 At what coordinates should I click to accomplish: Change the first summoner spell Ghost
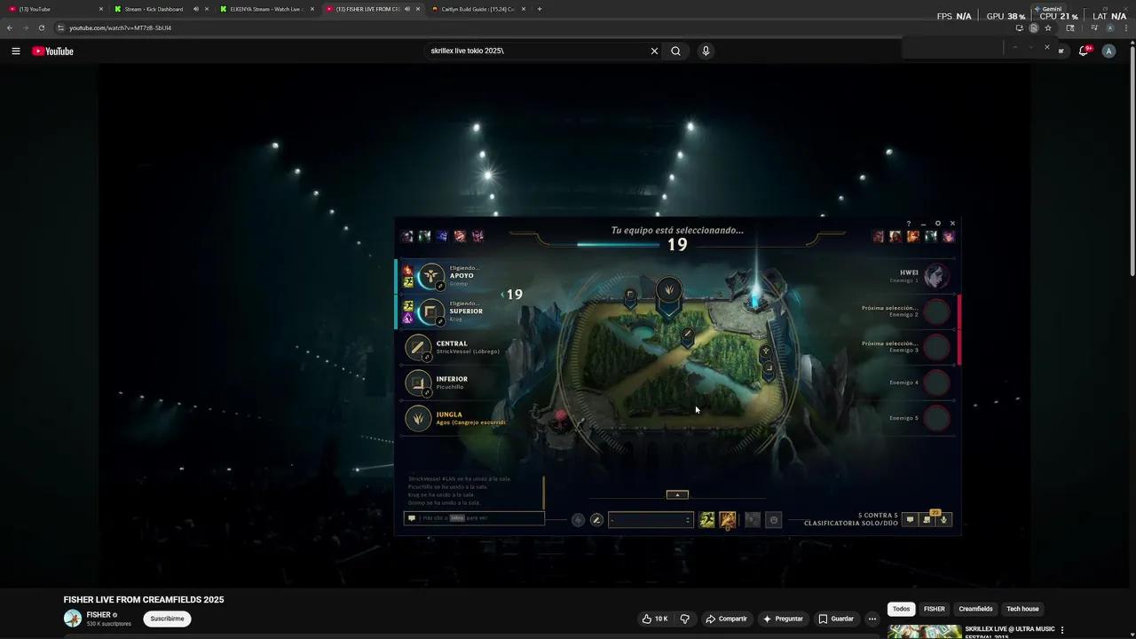[706, 520]
